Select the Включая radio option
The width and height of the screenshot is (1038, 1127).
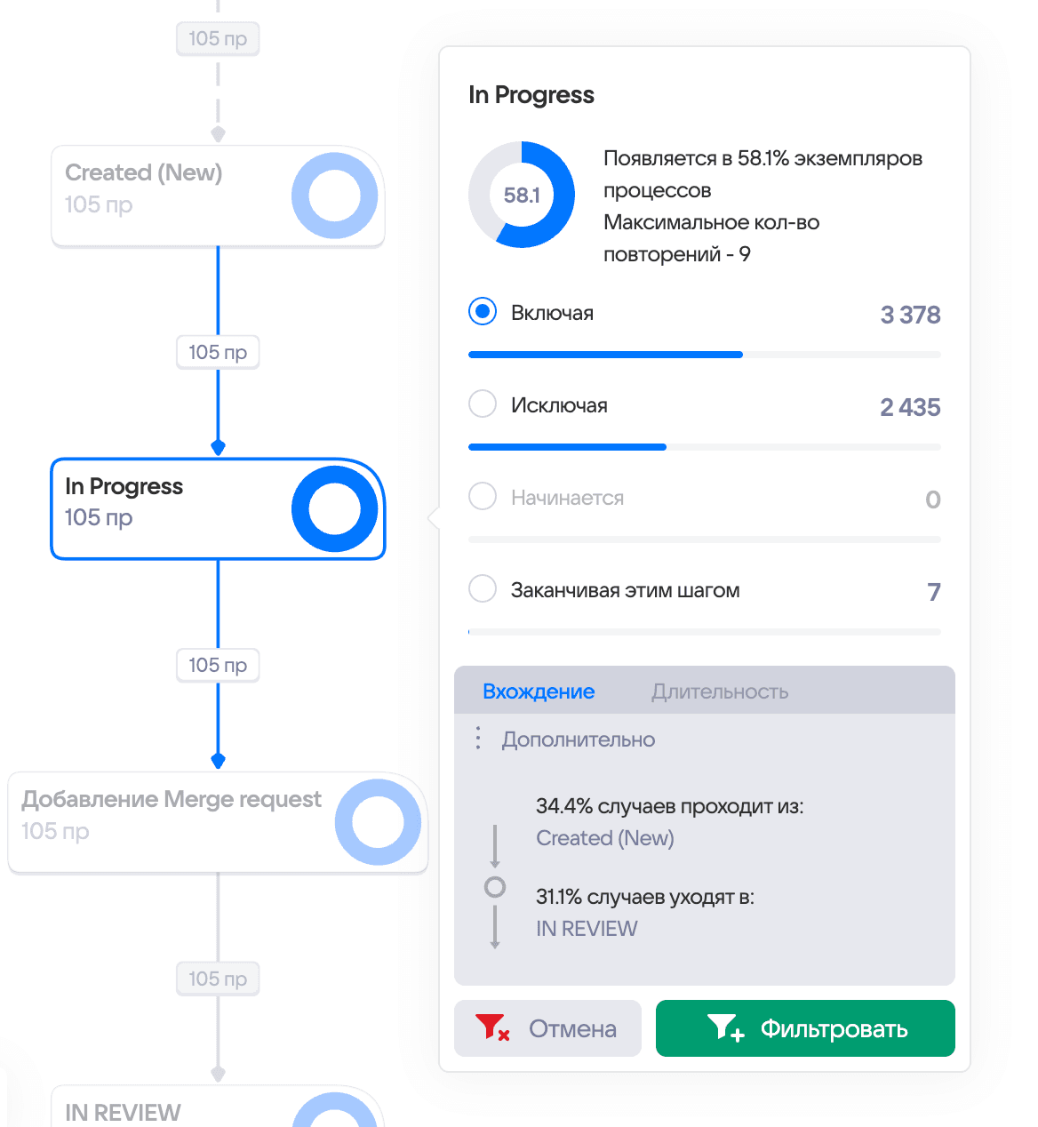[x=483, y=312]
